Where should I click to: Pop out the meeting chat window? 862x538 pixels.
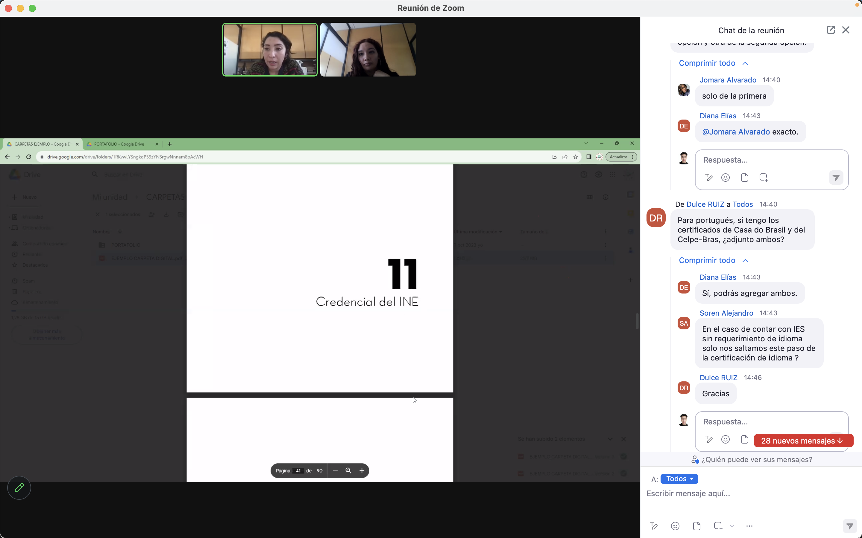(x=830, y=30)
